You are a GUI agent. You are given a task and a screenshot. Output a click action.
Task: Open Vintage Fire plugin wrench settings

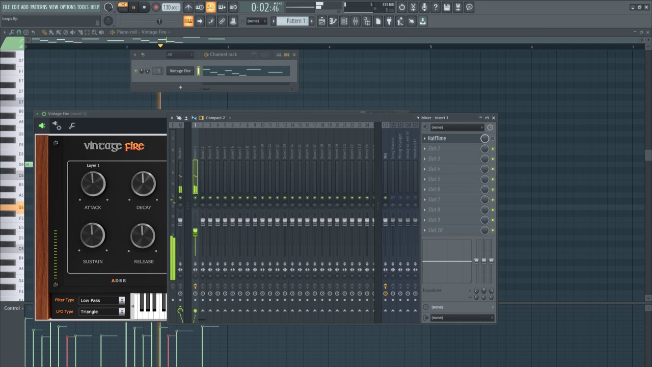coord(72,126)
